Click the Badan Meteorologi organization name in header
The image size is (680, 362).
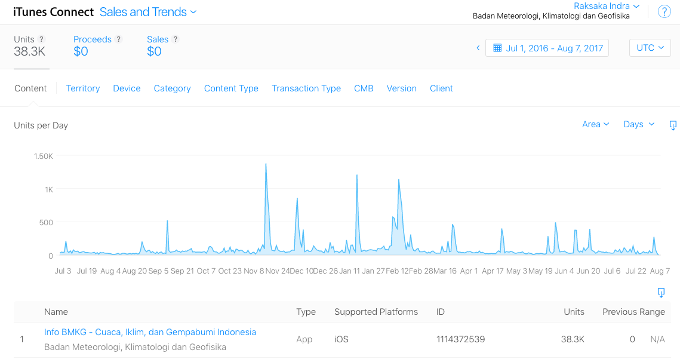click(x=551, y=16)
